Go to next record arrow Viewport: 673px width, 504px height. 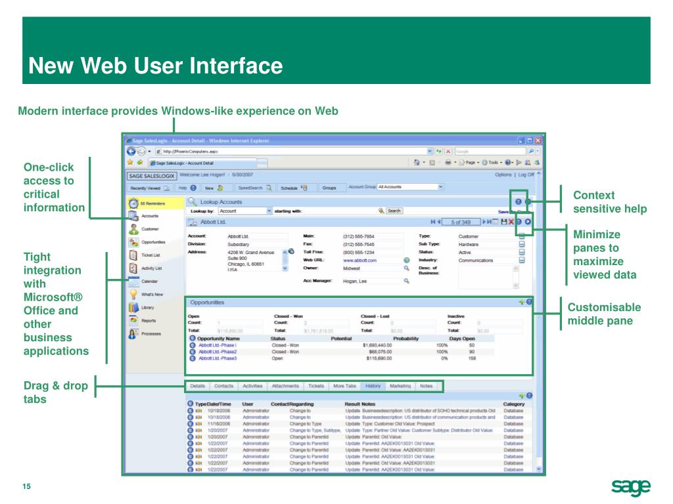[x=484, y=222]
